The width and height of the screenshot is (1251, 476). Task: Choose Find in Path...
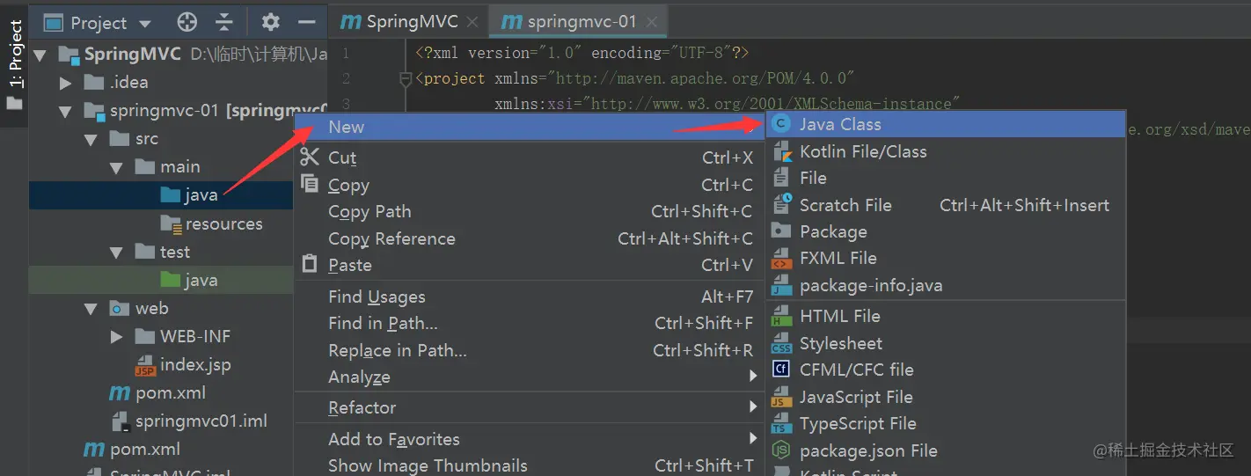tap(530, 323)
